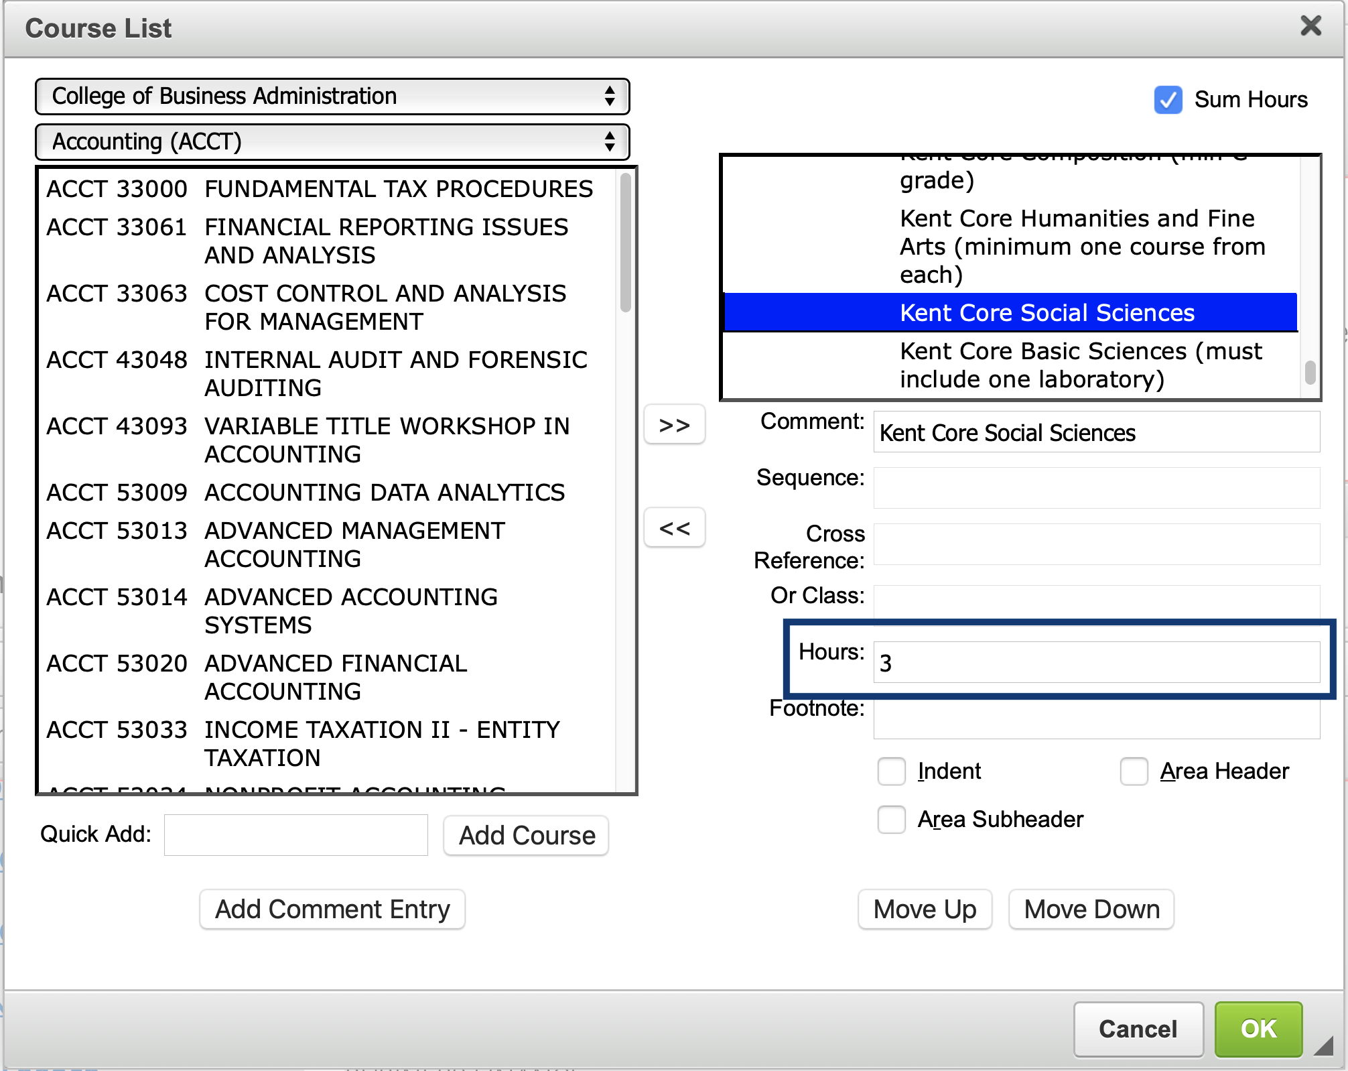1348x1071 pixels.
Task: Check the Area Header checkbox
Action: click(x=1134, y=771)
